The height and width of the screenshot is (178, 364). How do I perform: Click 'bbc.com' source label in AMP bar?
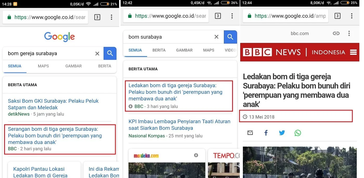[x=300, y=33]
